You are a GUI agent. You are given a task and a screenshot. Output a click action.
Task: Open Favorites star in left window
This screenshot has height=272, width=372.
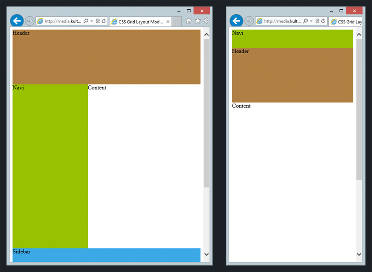pos(198,21)
